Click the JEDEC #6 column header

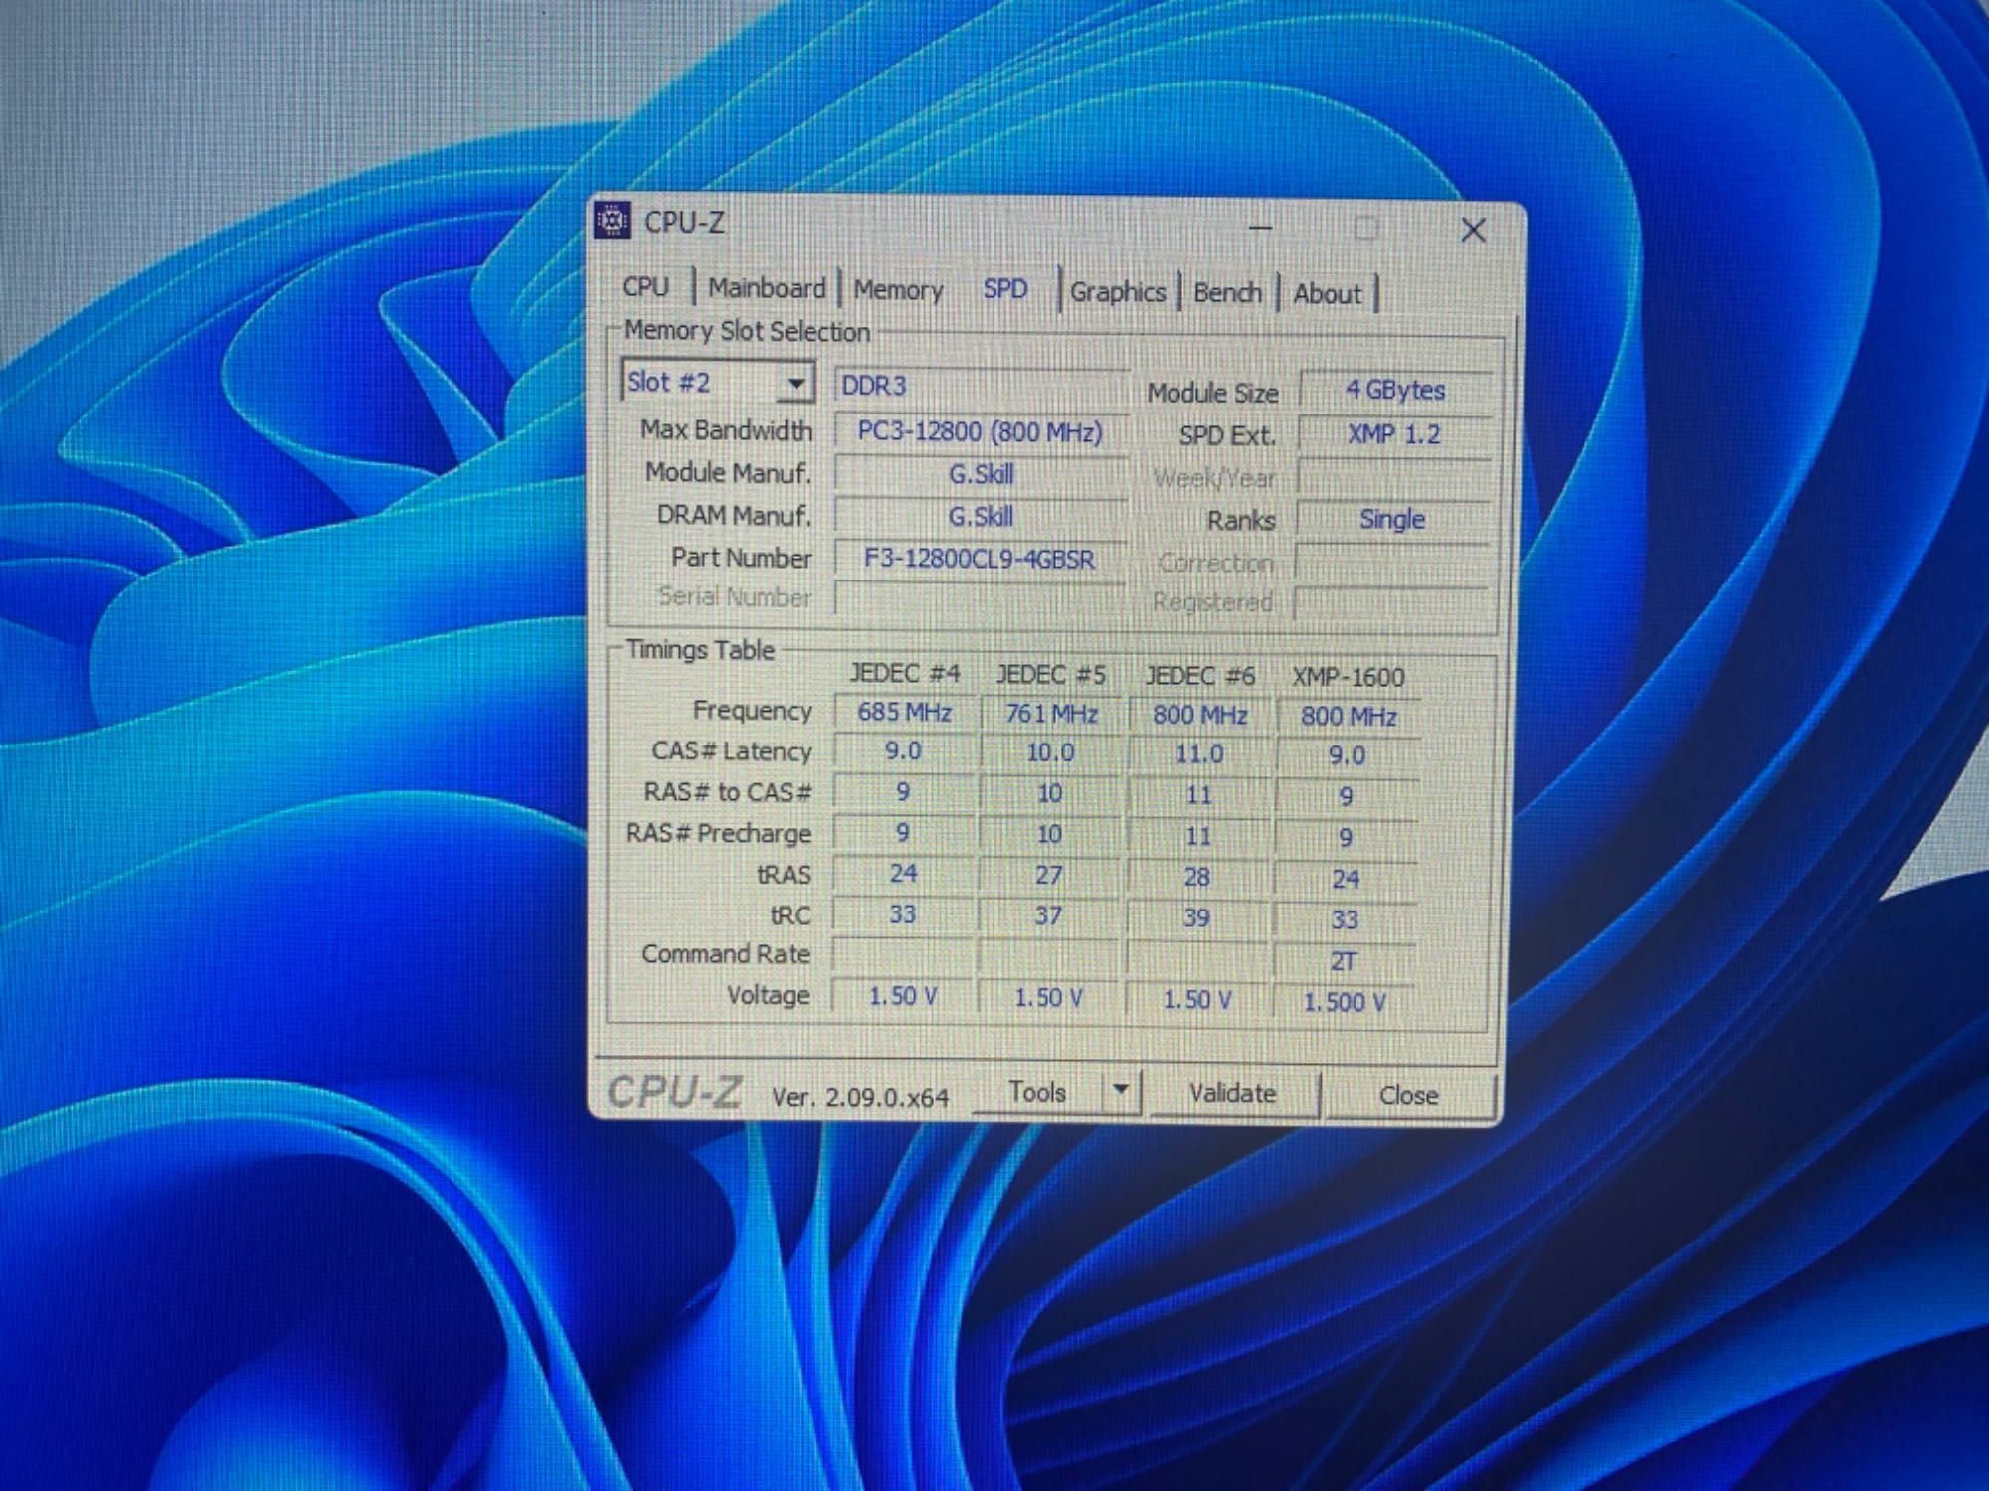1200,676
